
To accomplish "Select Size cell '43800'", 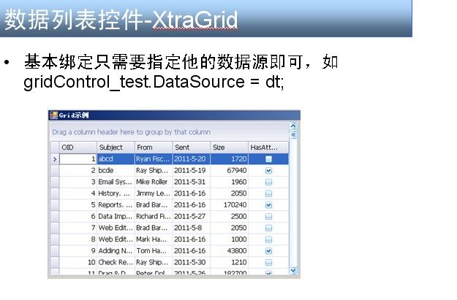I will click(229, 251).
